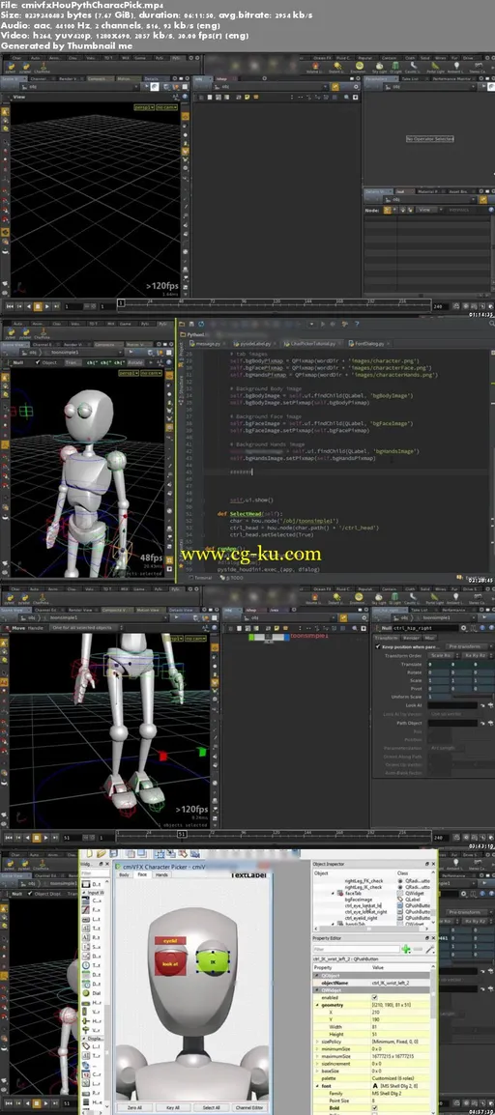Switch to Render tab in third frame parameters

point(412,638)
